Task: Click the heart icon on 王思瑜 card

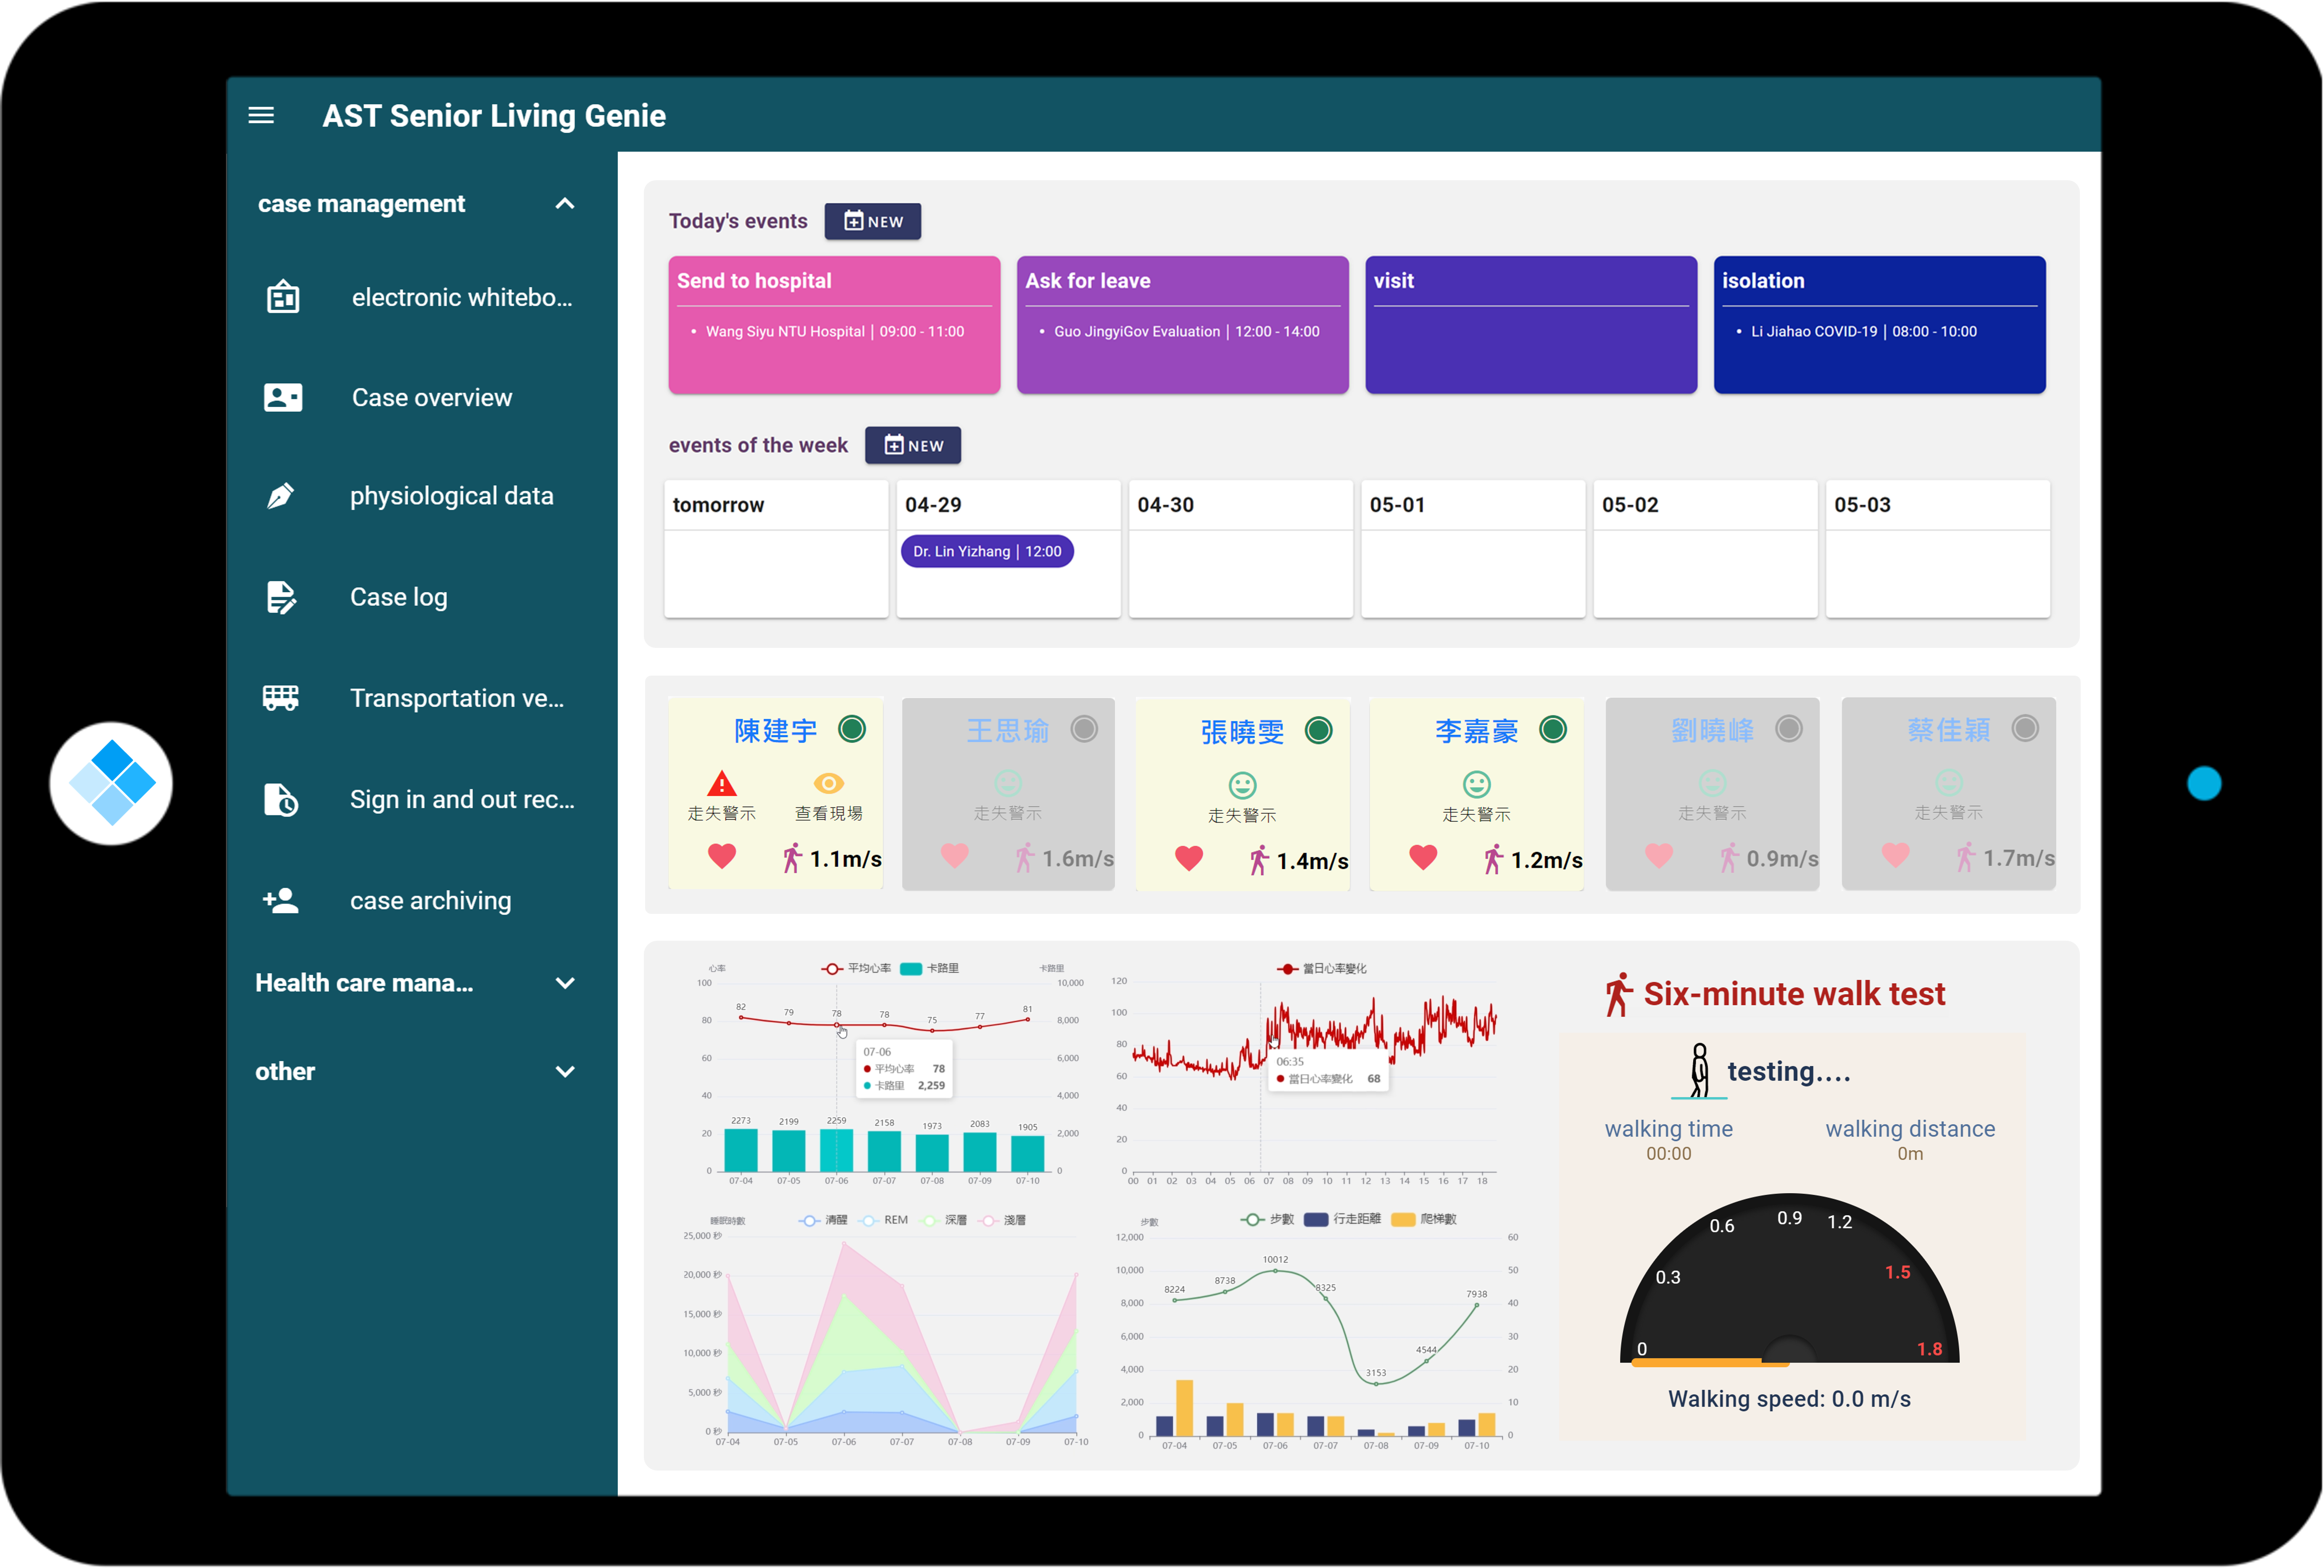Action: pyautogui.click(x=955, y=856)
